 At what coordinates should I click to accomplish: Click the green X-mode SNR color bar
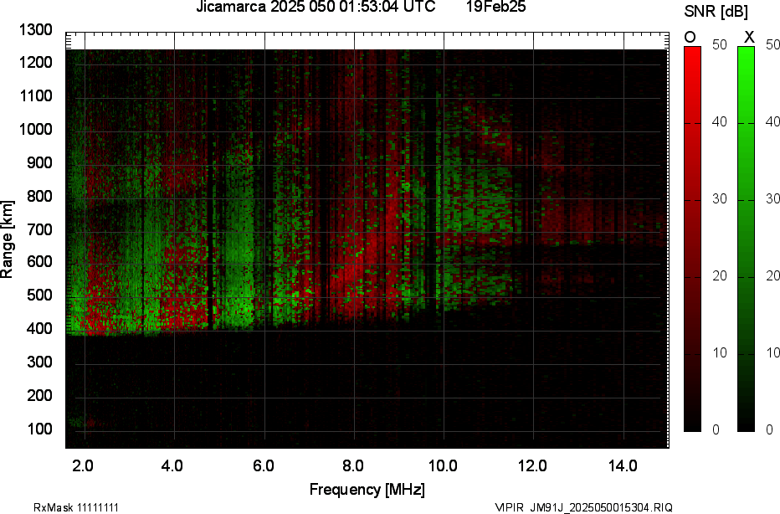pos(746,239)
